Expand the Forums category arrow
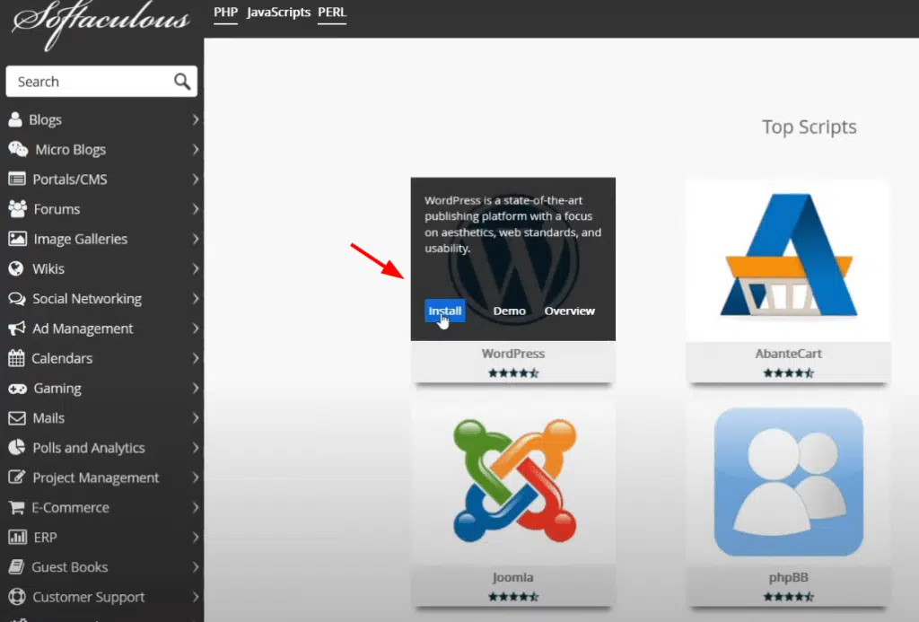The width and height of the screenshot is (919, 622). coord(195,209)
